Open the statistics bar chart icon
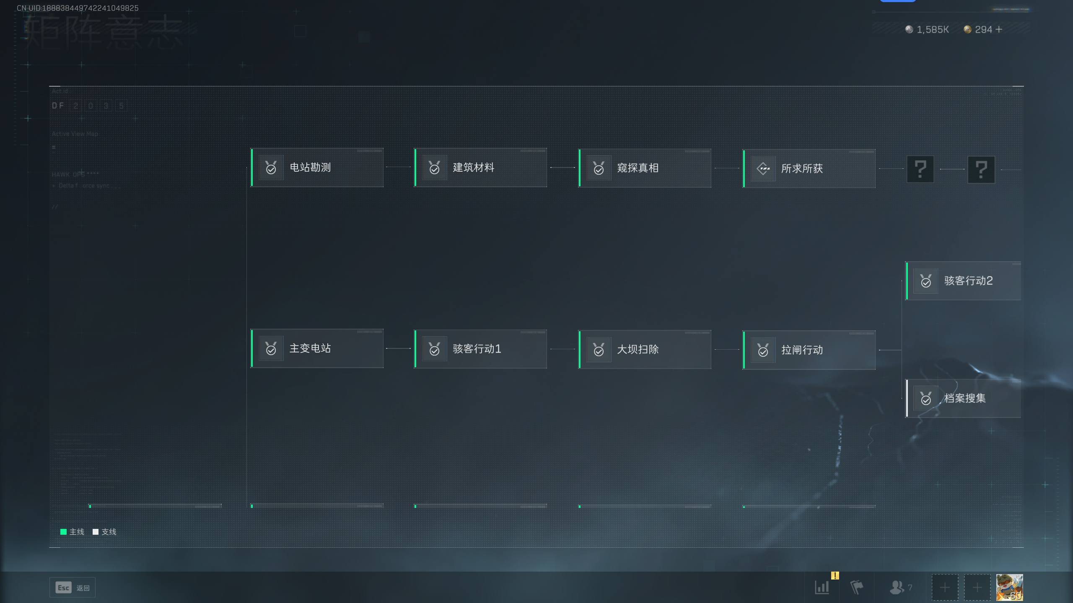Image resolution: width=1073 pixels, height=603 pixels. point(822,587)
